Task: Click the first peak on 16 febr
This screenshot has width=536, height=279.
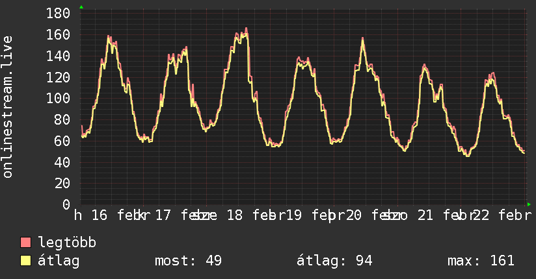Action: [x=109, y=36]
